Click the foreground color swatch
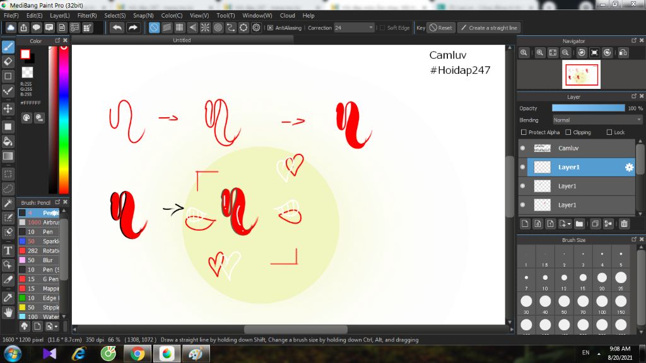 point(25,54)
